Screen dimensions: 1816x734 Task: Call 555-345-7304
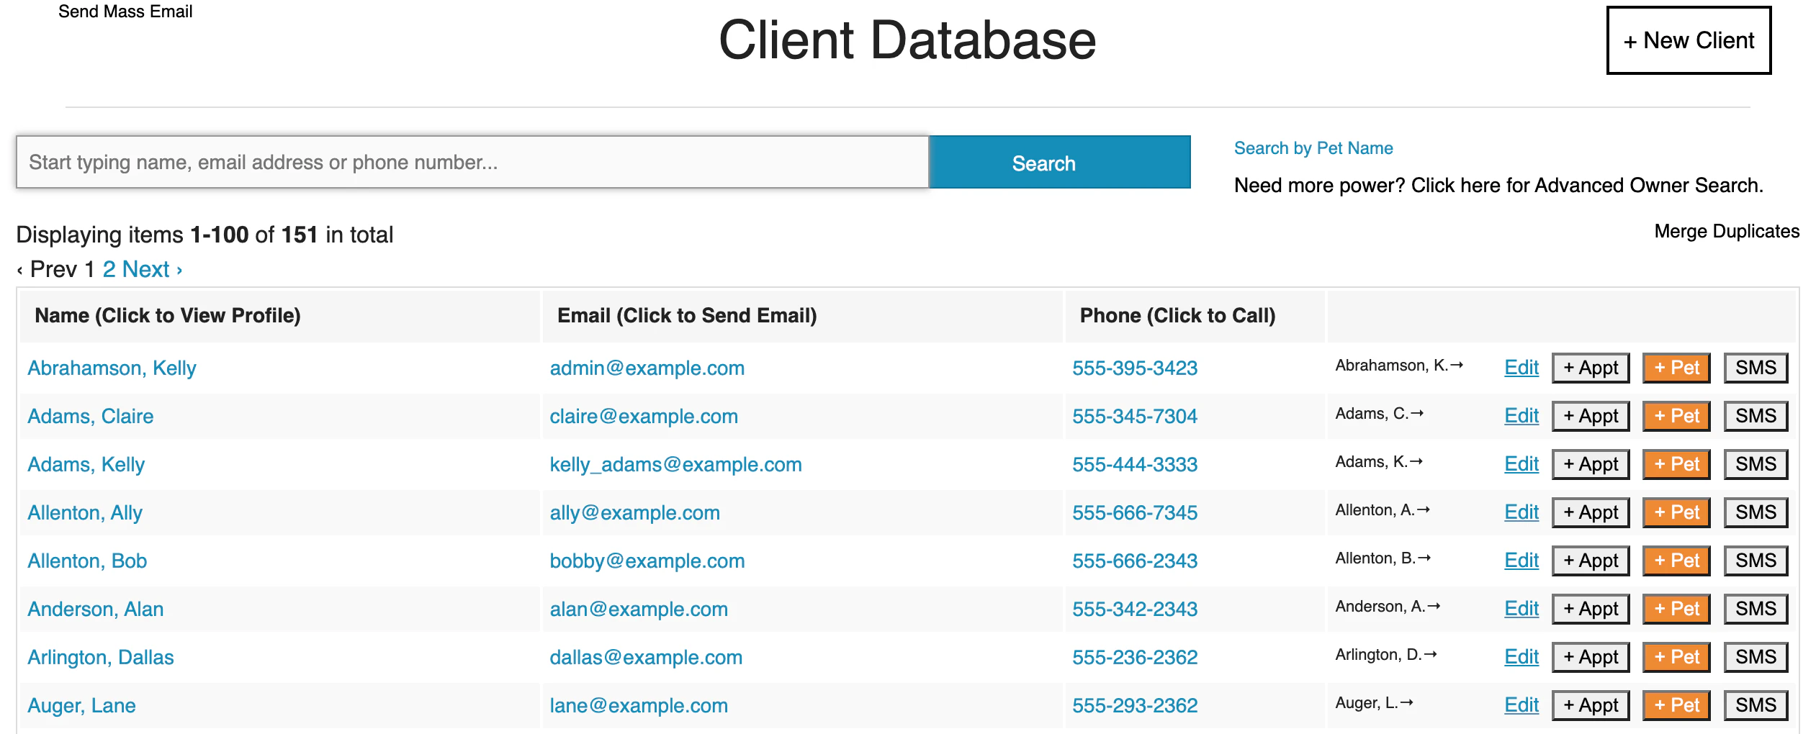1134,416
